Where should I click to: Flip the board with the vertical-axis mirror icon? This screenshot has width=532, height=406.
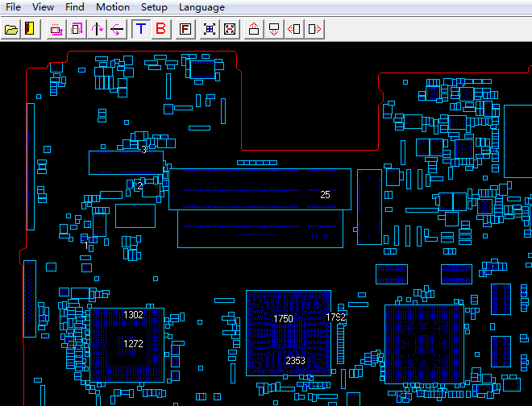pos(97,29)
